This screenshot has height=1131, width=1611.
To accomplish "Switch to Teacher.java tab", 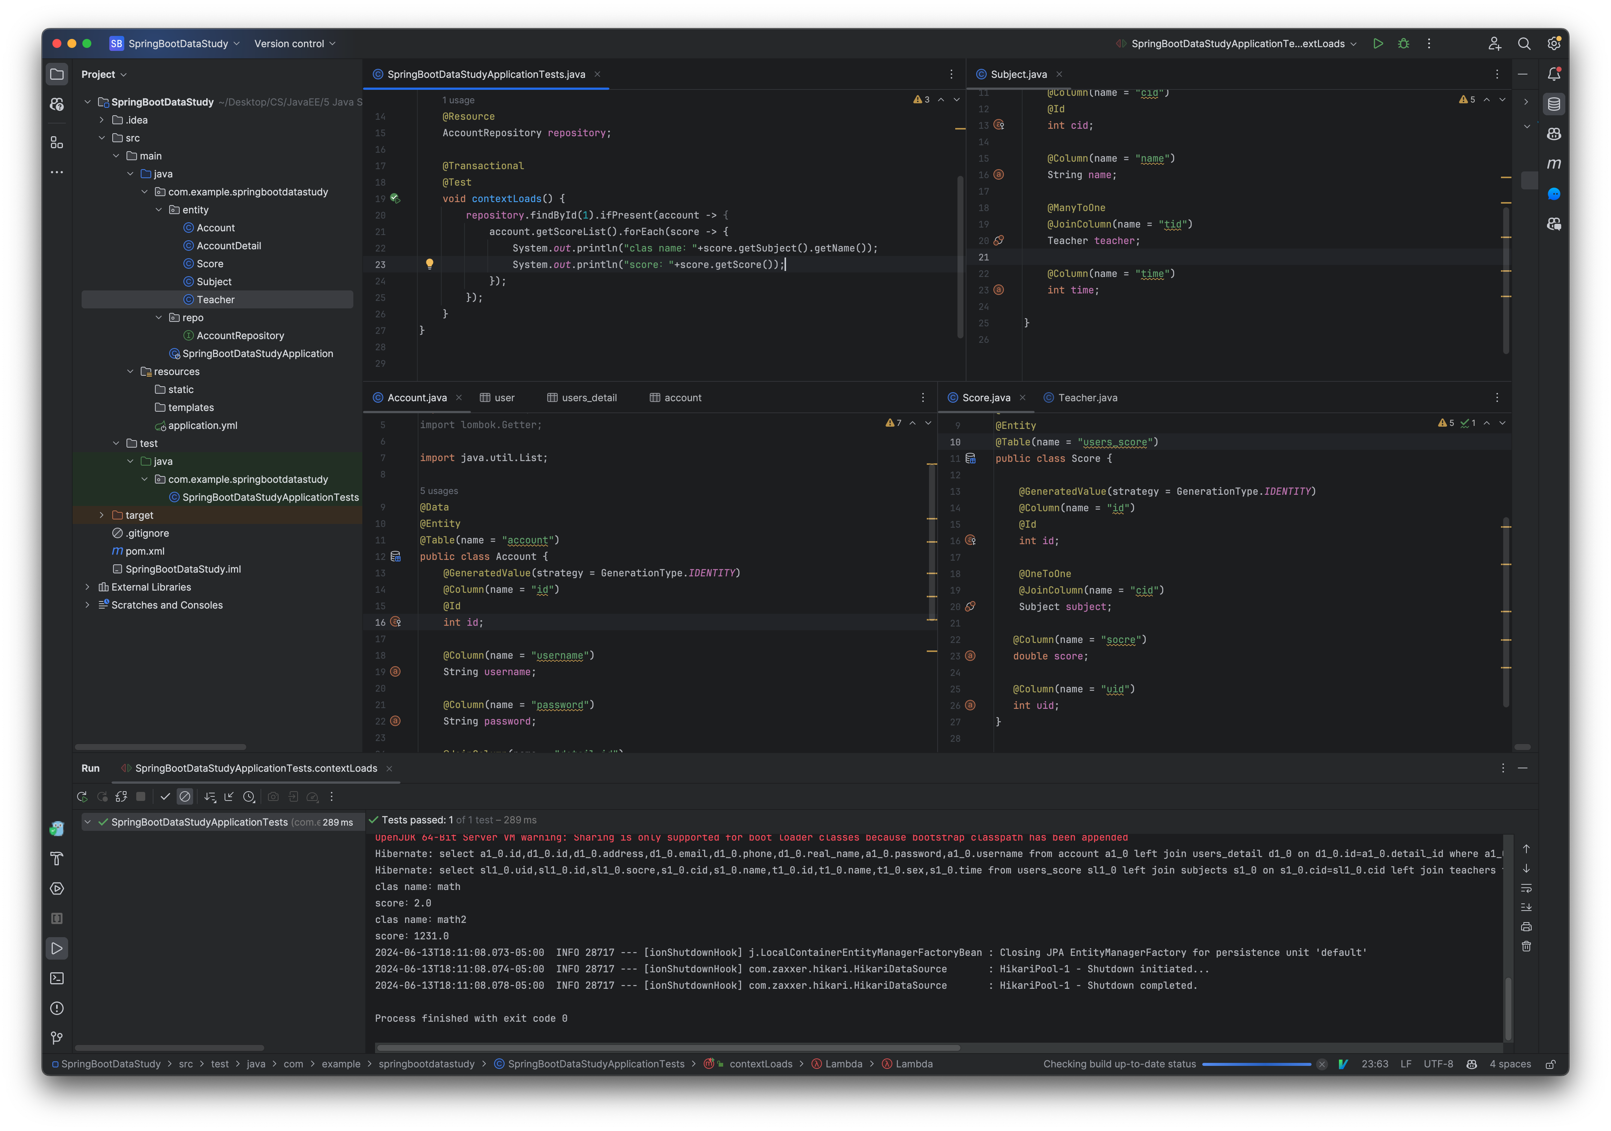I will pyautogui.click(x=1087, y=398).
